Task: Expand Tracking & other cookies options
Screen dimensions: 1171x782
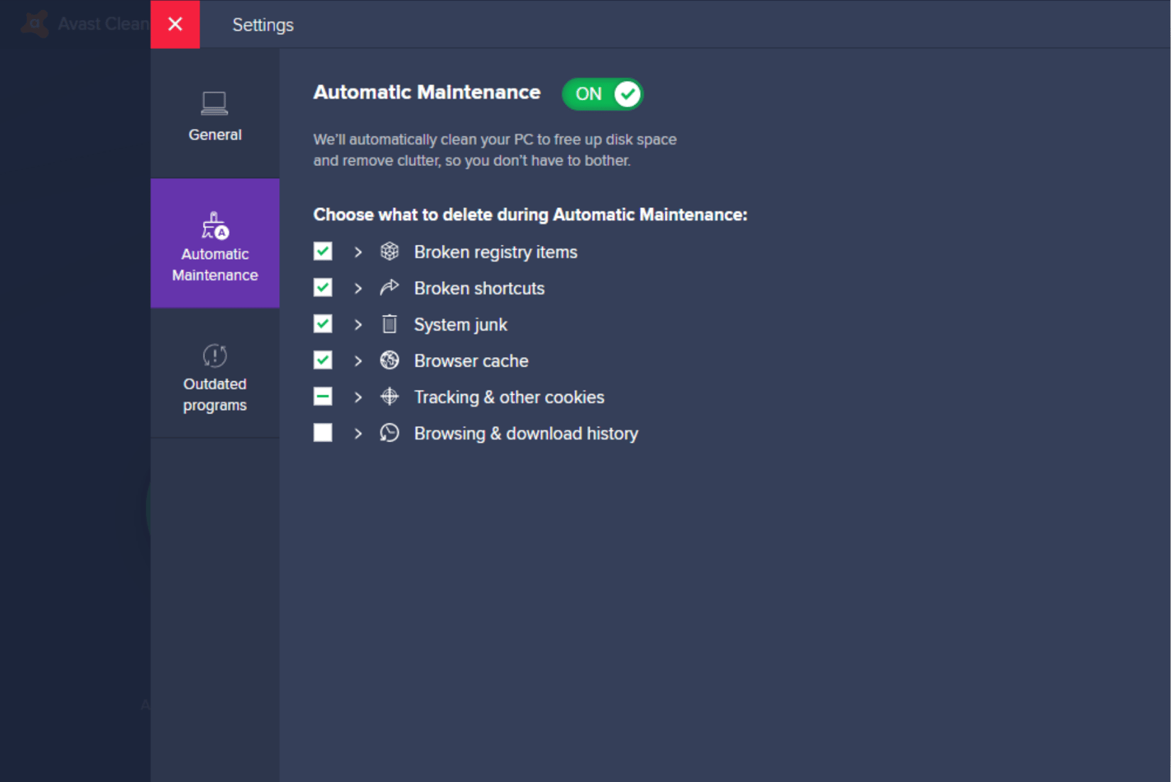Action: click(358, 397)
